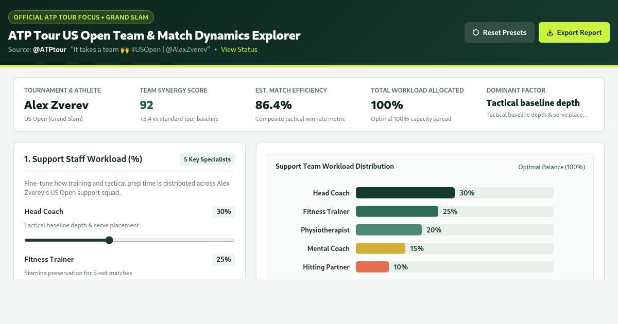Click the Head Coach 30% value chip
Viewport: 618px width, 324px height.
pos(224,212)
